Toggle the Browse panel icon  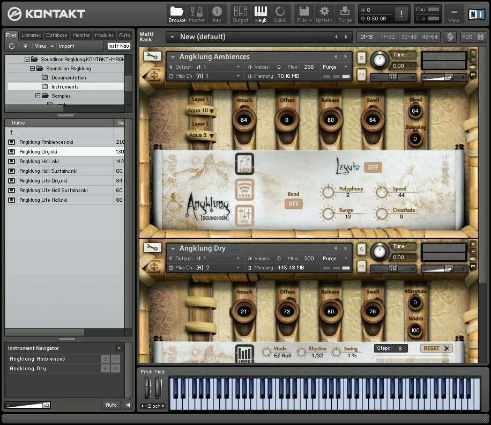(177, 14)
